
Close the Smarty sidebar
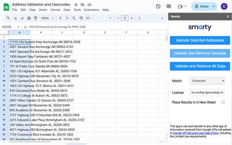pyautogui.click(x=228, y=17)
